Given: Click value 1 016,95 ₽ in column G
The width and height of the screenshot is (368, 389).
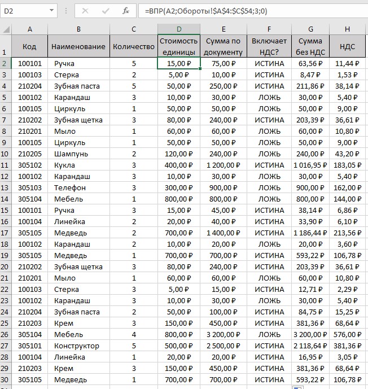Looking at the screenshot, I should click(x=310, y=165).
